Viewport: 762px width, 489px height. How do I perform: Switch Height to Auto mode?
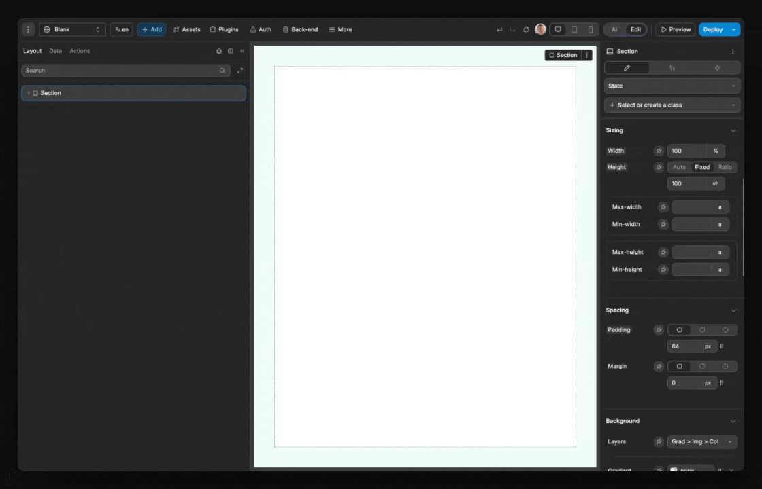[x=678, y=167]
